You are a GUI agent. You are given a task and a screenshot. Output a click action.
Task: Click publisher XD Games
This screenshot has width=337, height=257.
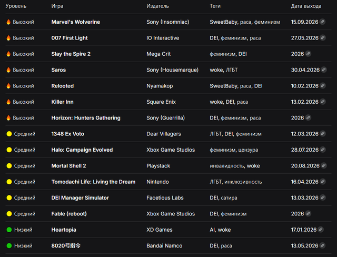pyautogui.click(x=159, y=230)
